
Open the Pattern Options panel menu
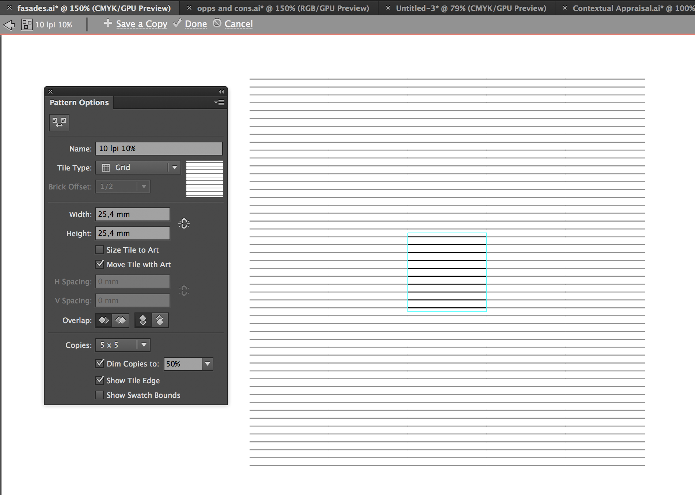220,103
